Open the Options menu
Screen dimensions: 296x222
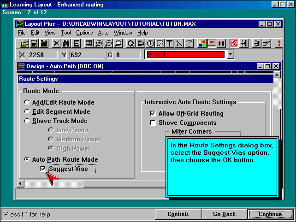(84, 33)
